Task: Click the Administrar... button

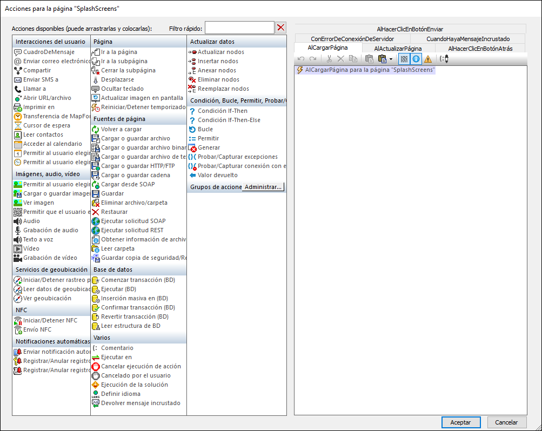Action: 263,187
